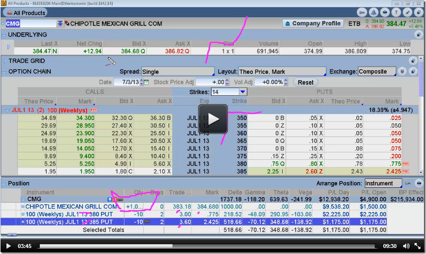426x254 pixels.
Task: Switch the video to fullscreen
Action: (x=418, y=246)
